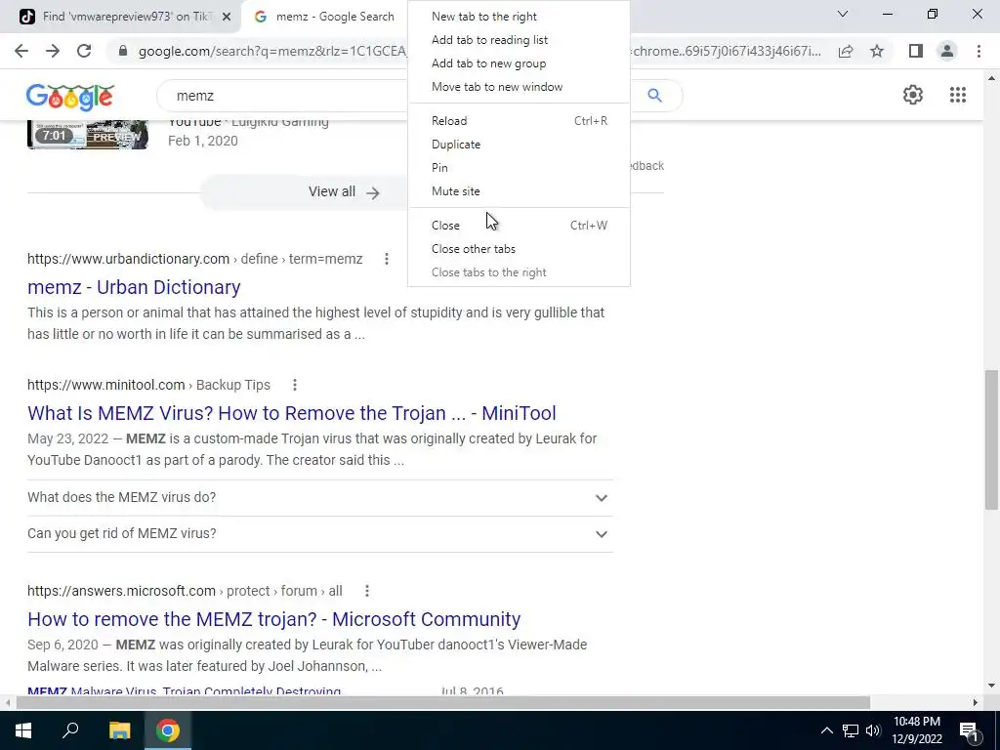Bookmark this page with the star icon

pos(877,51)
